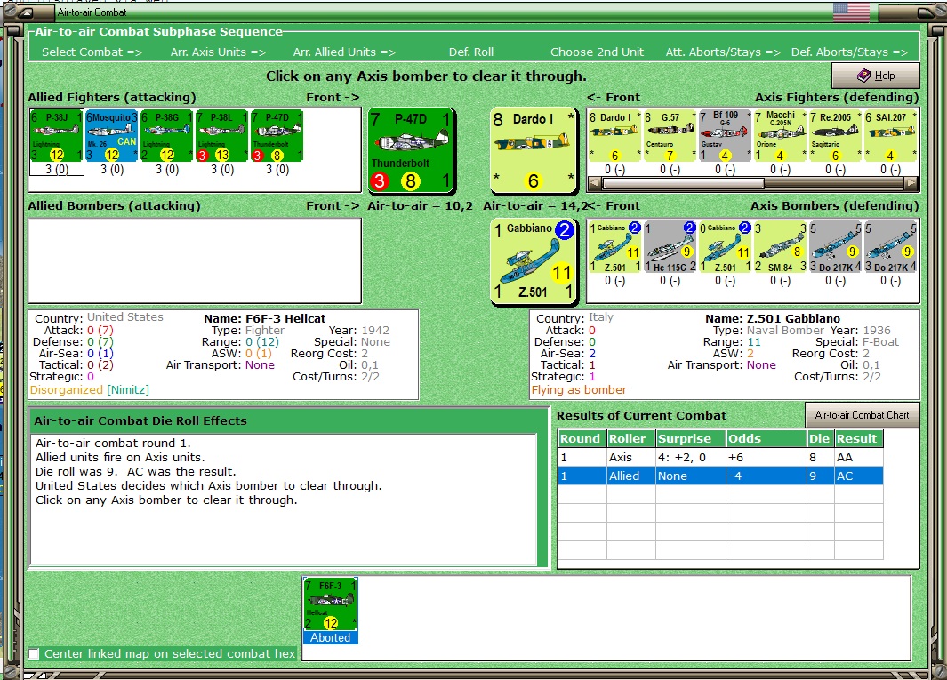The image size is (947, 680).
Task: Click the 'Air-to-air = 10,2' Allied value
Action: (421, 206)
